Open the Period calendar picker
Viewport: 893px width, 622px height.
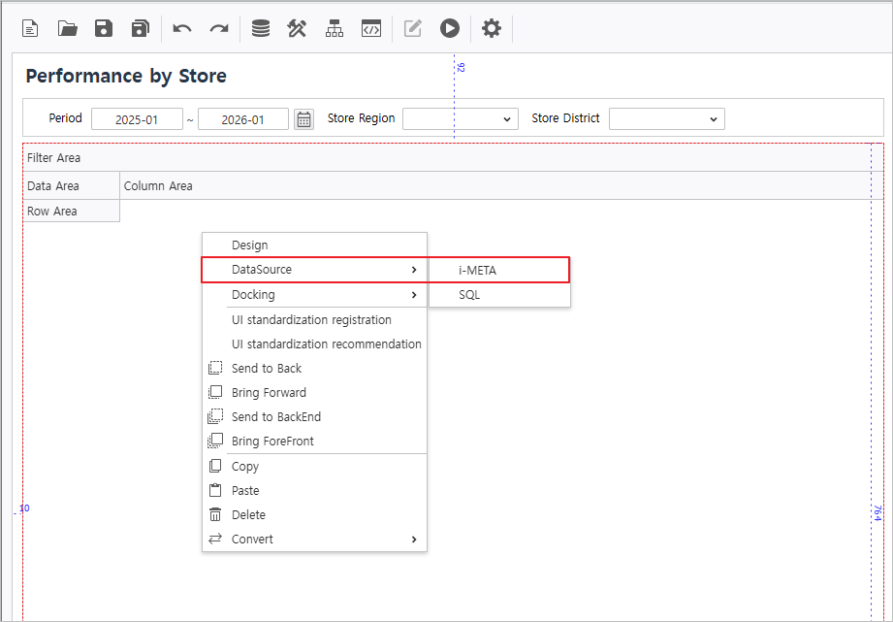pos(304,119)
